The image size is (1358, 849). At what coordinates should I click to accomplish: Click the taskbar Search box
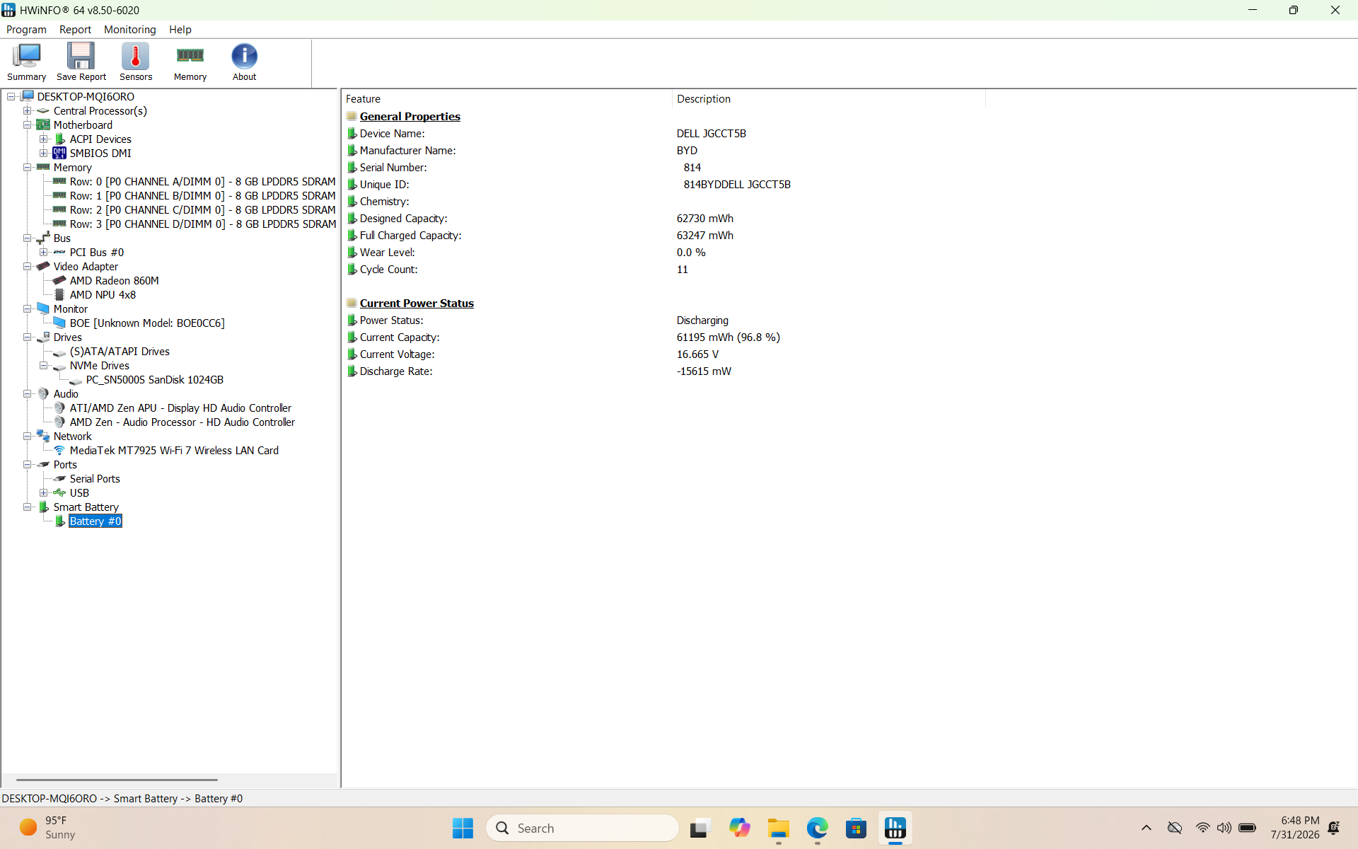pos(583,828)
